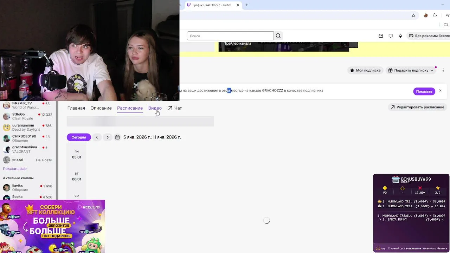450x253 pixels.
Task: Open llaviks channel avatar
Action: point(6,188)
